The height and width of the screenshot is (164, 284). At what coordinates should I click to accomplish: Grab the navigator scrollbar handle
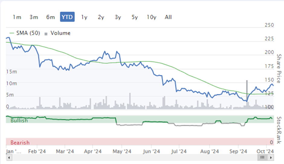coord(263,157)
